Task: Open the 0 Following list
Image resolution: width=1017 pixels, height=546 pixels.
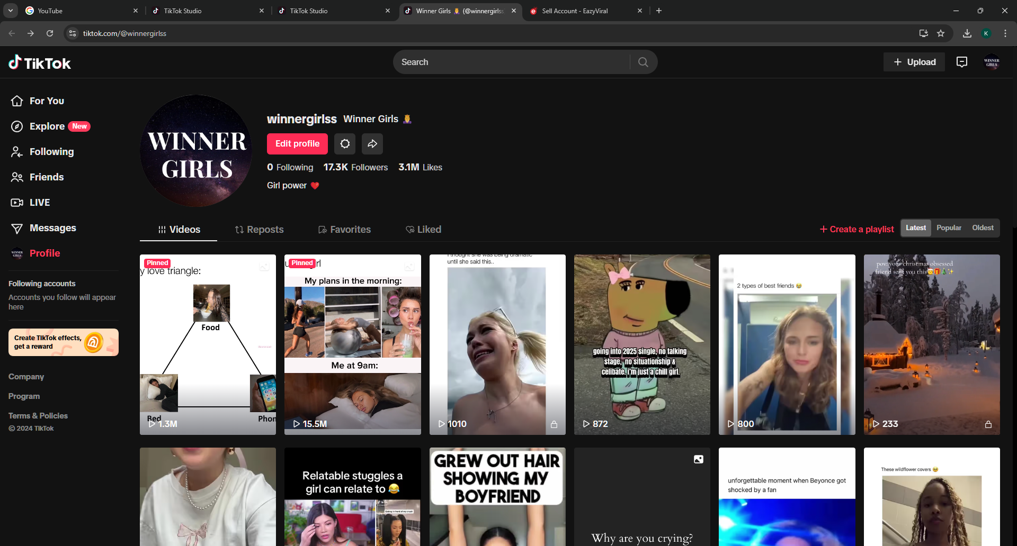Action: point(290,167)
